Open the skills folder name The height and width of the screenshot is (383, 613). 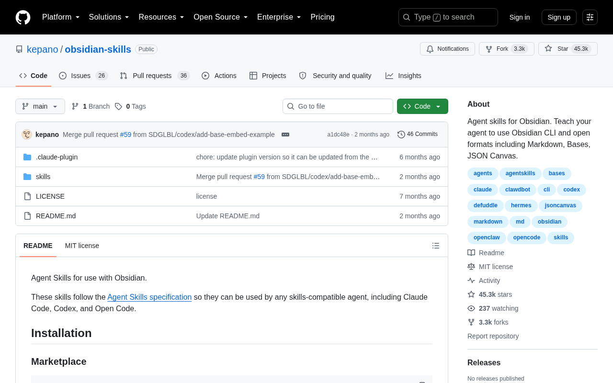pyautogui.click(x=43, y=177)
